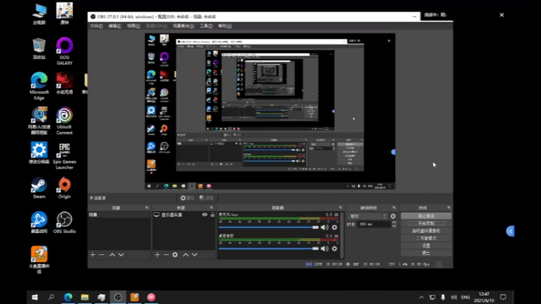Viewport: 541px width, 304px height.
Task: Start the virtual camera button
Action: click(426, 231)
